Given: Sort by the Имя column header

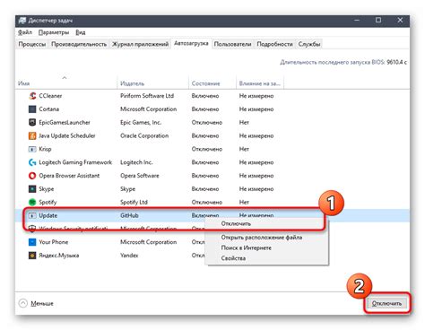Looking at the screenshot, I should pos(66,83).
